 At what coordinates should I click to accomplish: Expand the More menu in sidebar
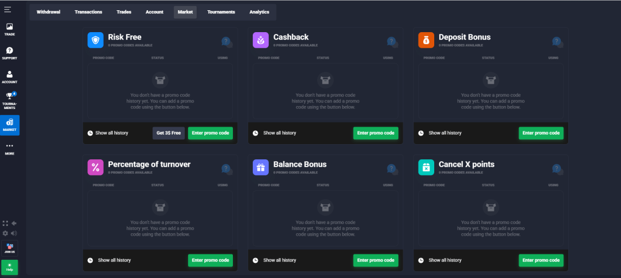tap(10, 148)
